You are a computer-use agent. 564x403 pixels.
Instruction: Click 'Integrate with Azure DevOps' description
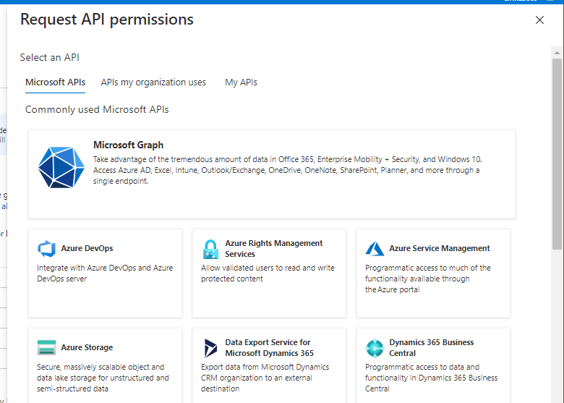coord(105,273)
